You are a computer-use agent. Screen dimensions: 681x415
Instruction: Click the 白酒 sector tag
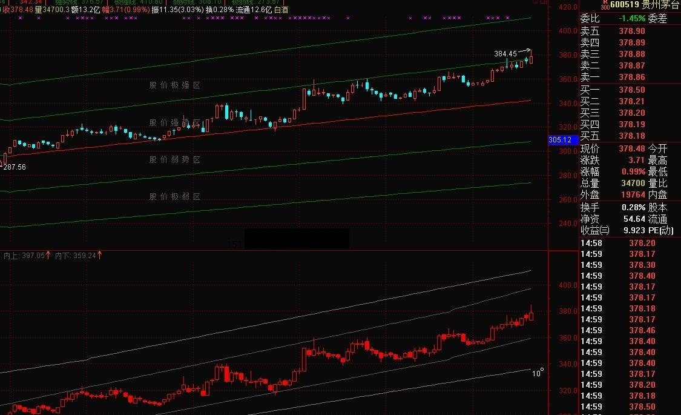281,10
